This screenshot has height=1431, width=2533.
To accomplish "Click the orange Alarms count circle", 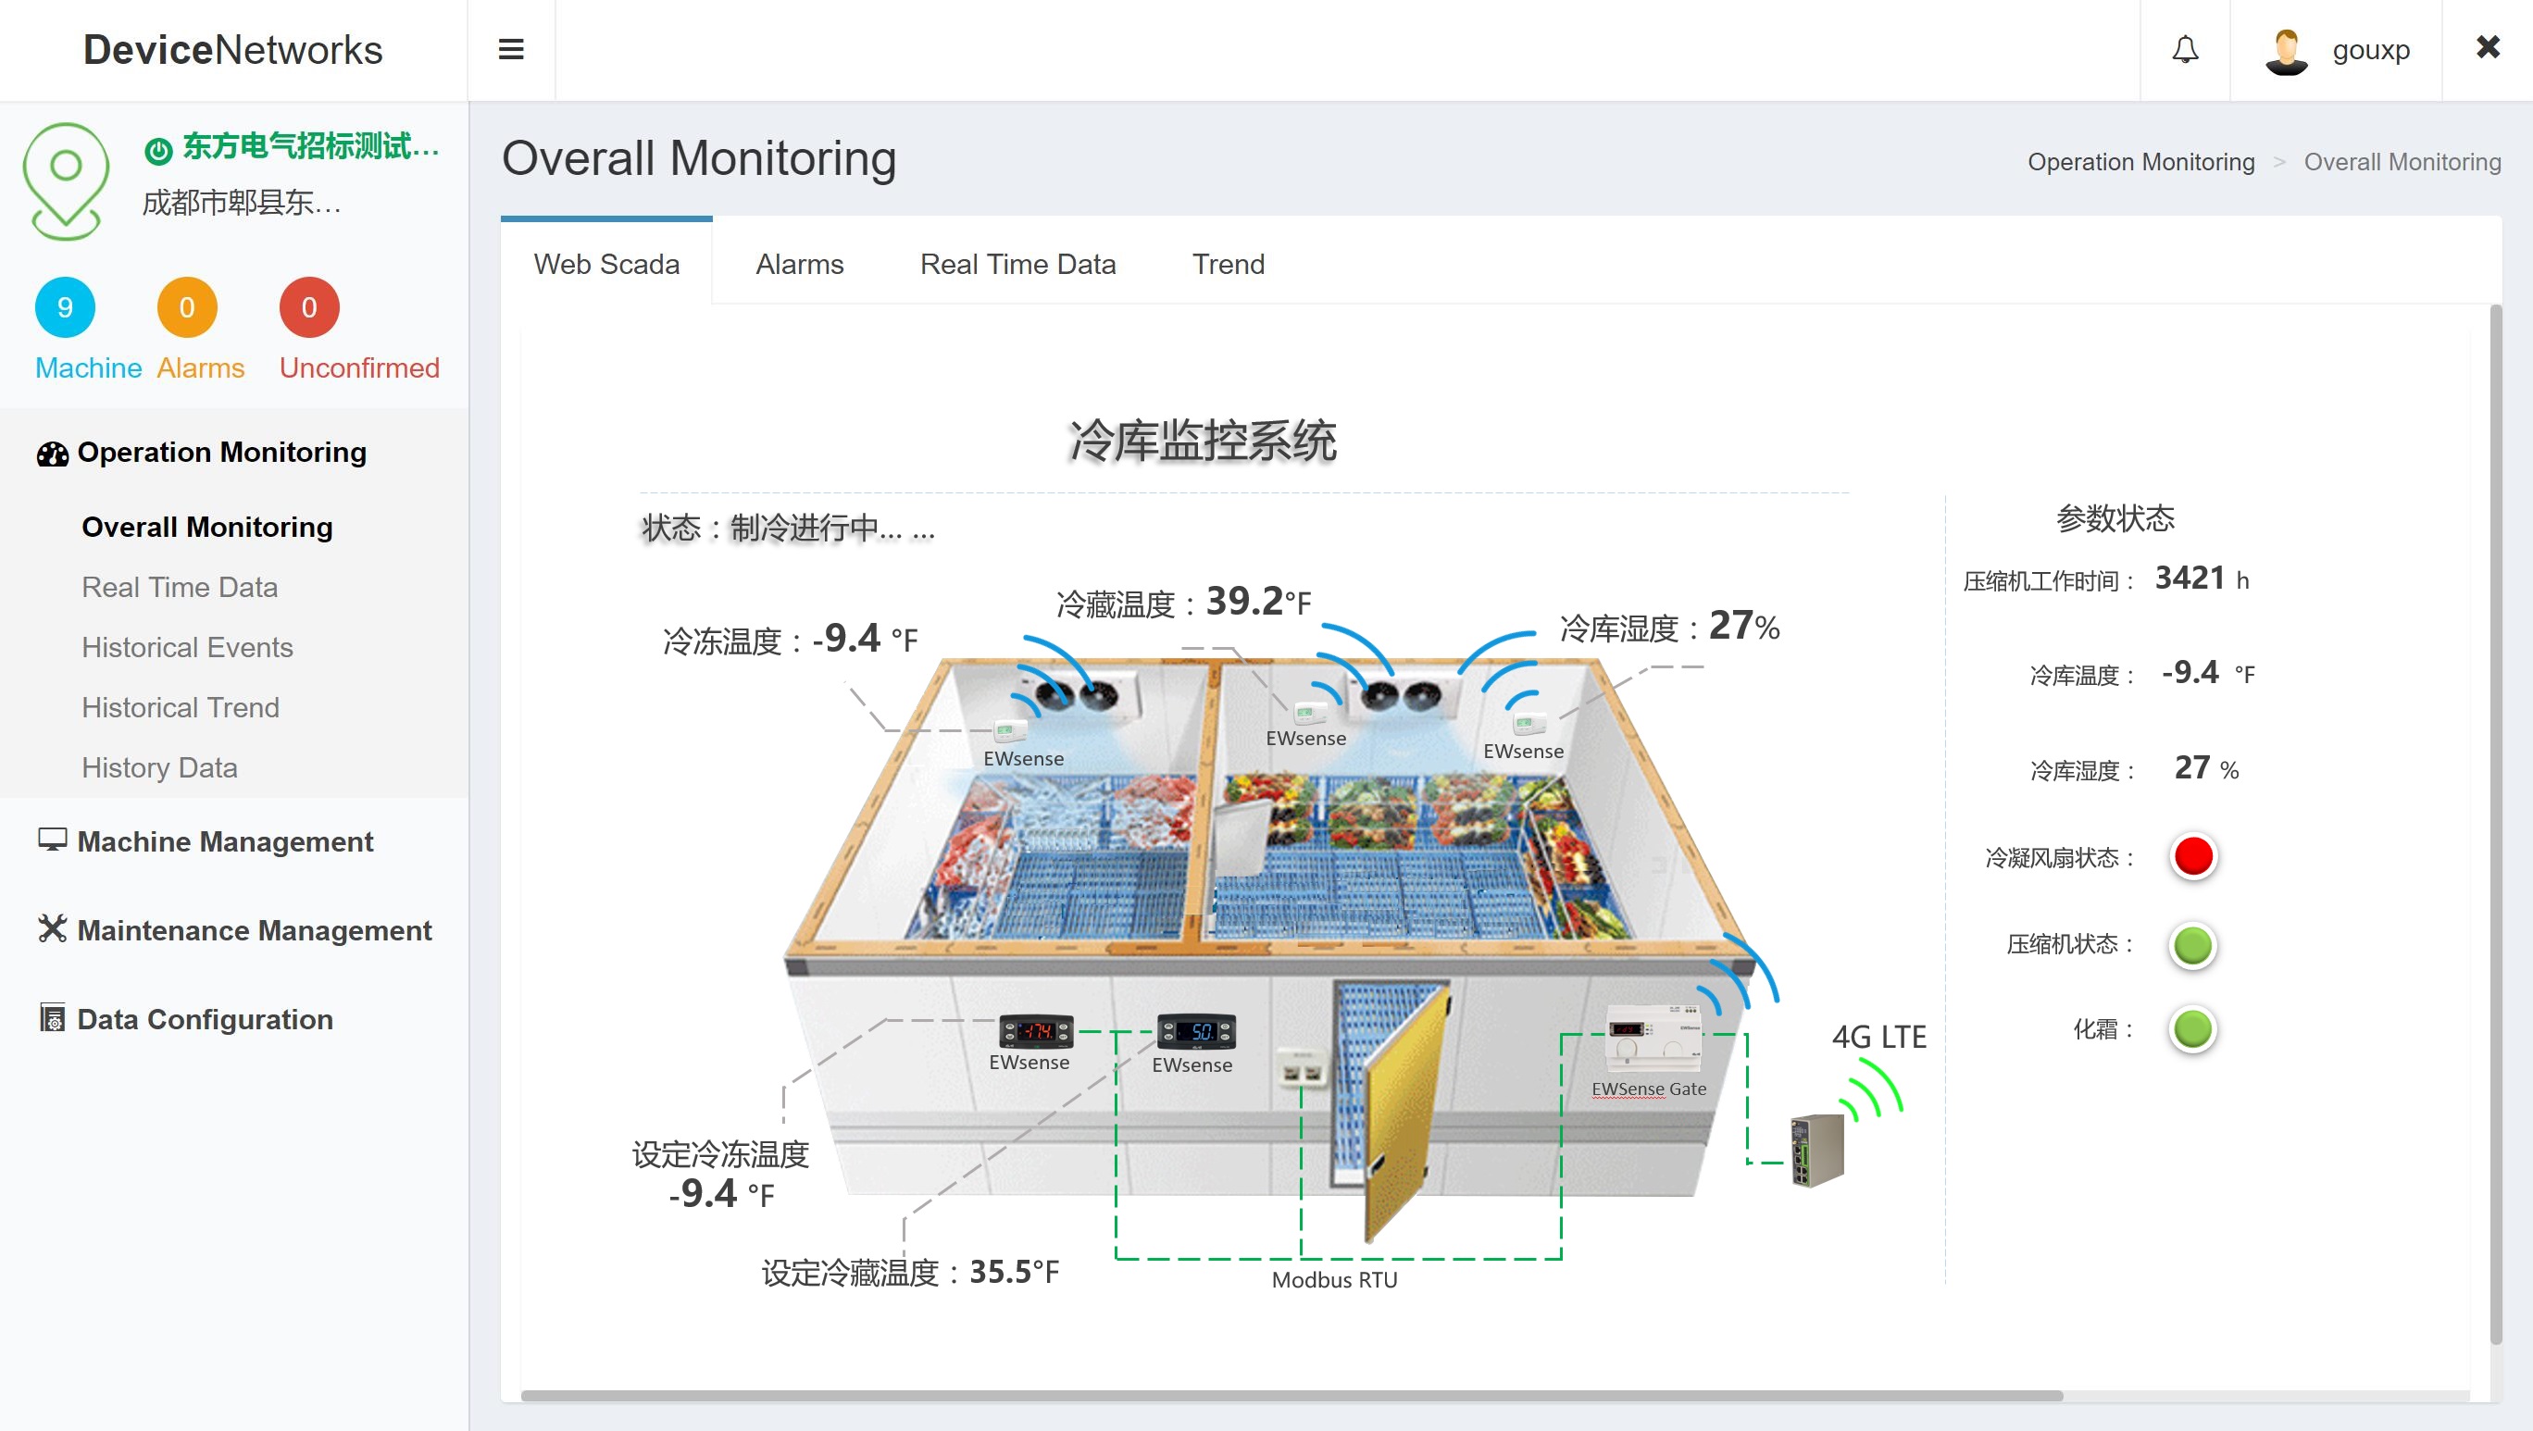I will pos(187,307).
